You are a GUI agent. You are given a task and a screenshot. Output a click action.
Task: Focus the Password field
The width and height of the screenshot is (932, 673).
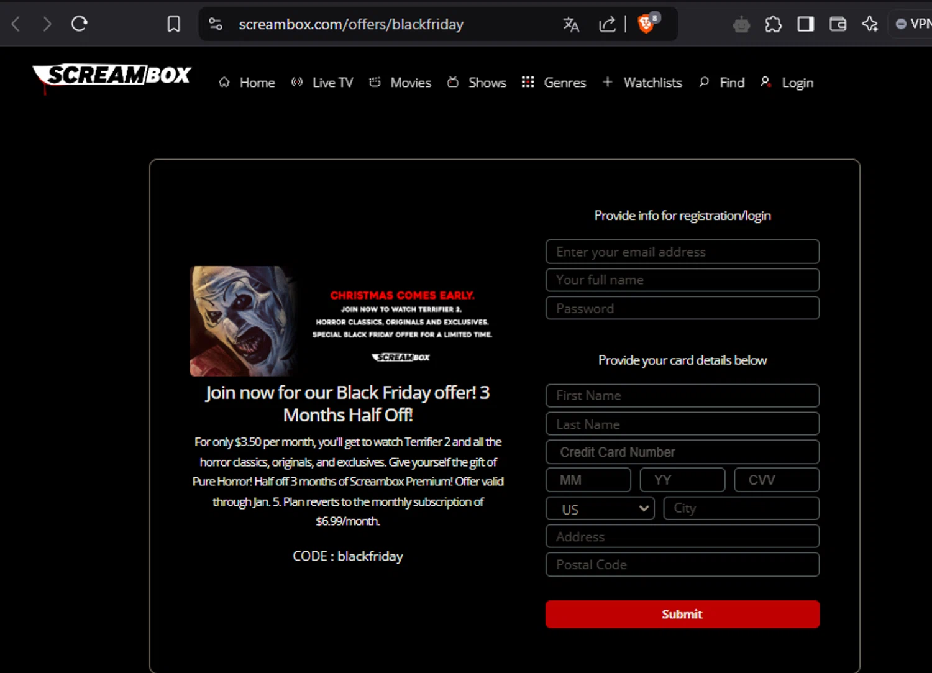682,308
